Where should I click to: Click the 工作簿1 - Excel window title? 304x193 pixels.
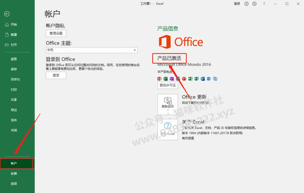[x=152, y=4]
